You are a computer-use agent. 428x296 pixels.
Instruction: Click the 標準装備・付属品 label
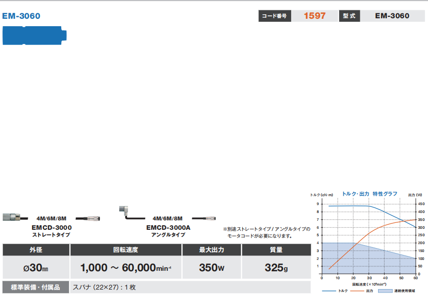[35, 287]
